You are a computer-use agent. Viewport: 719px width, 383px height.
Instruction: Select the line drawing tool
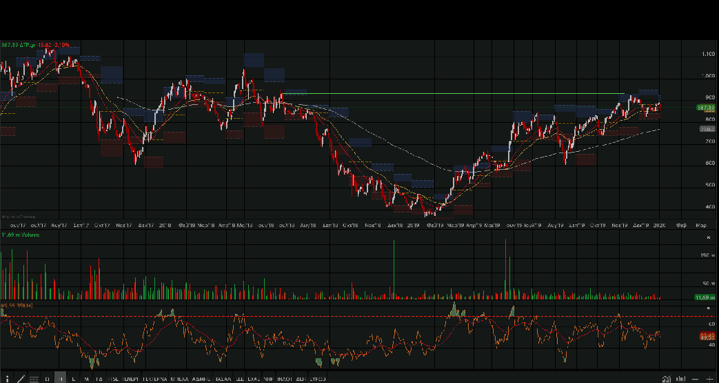(21, 379)
